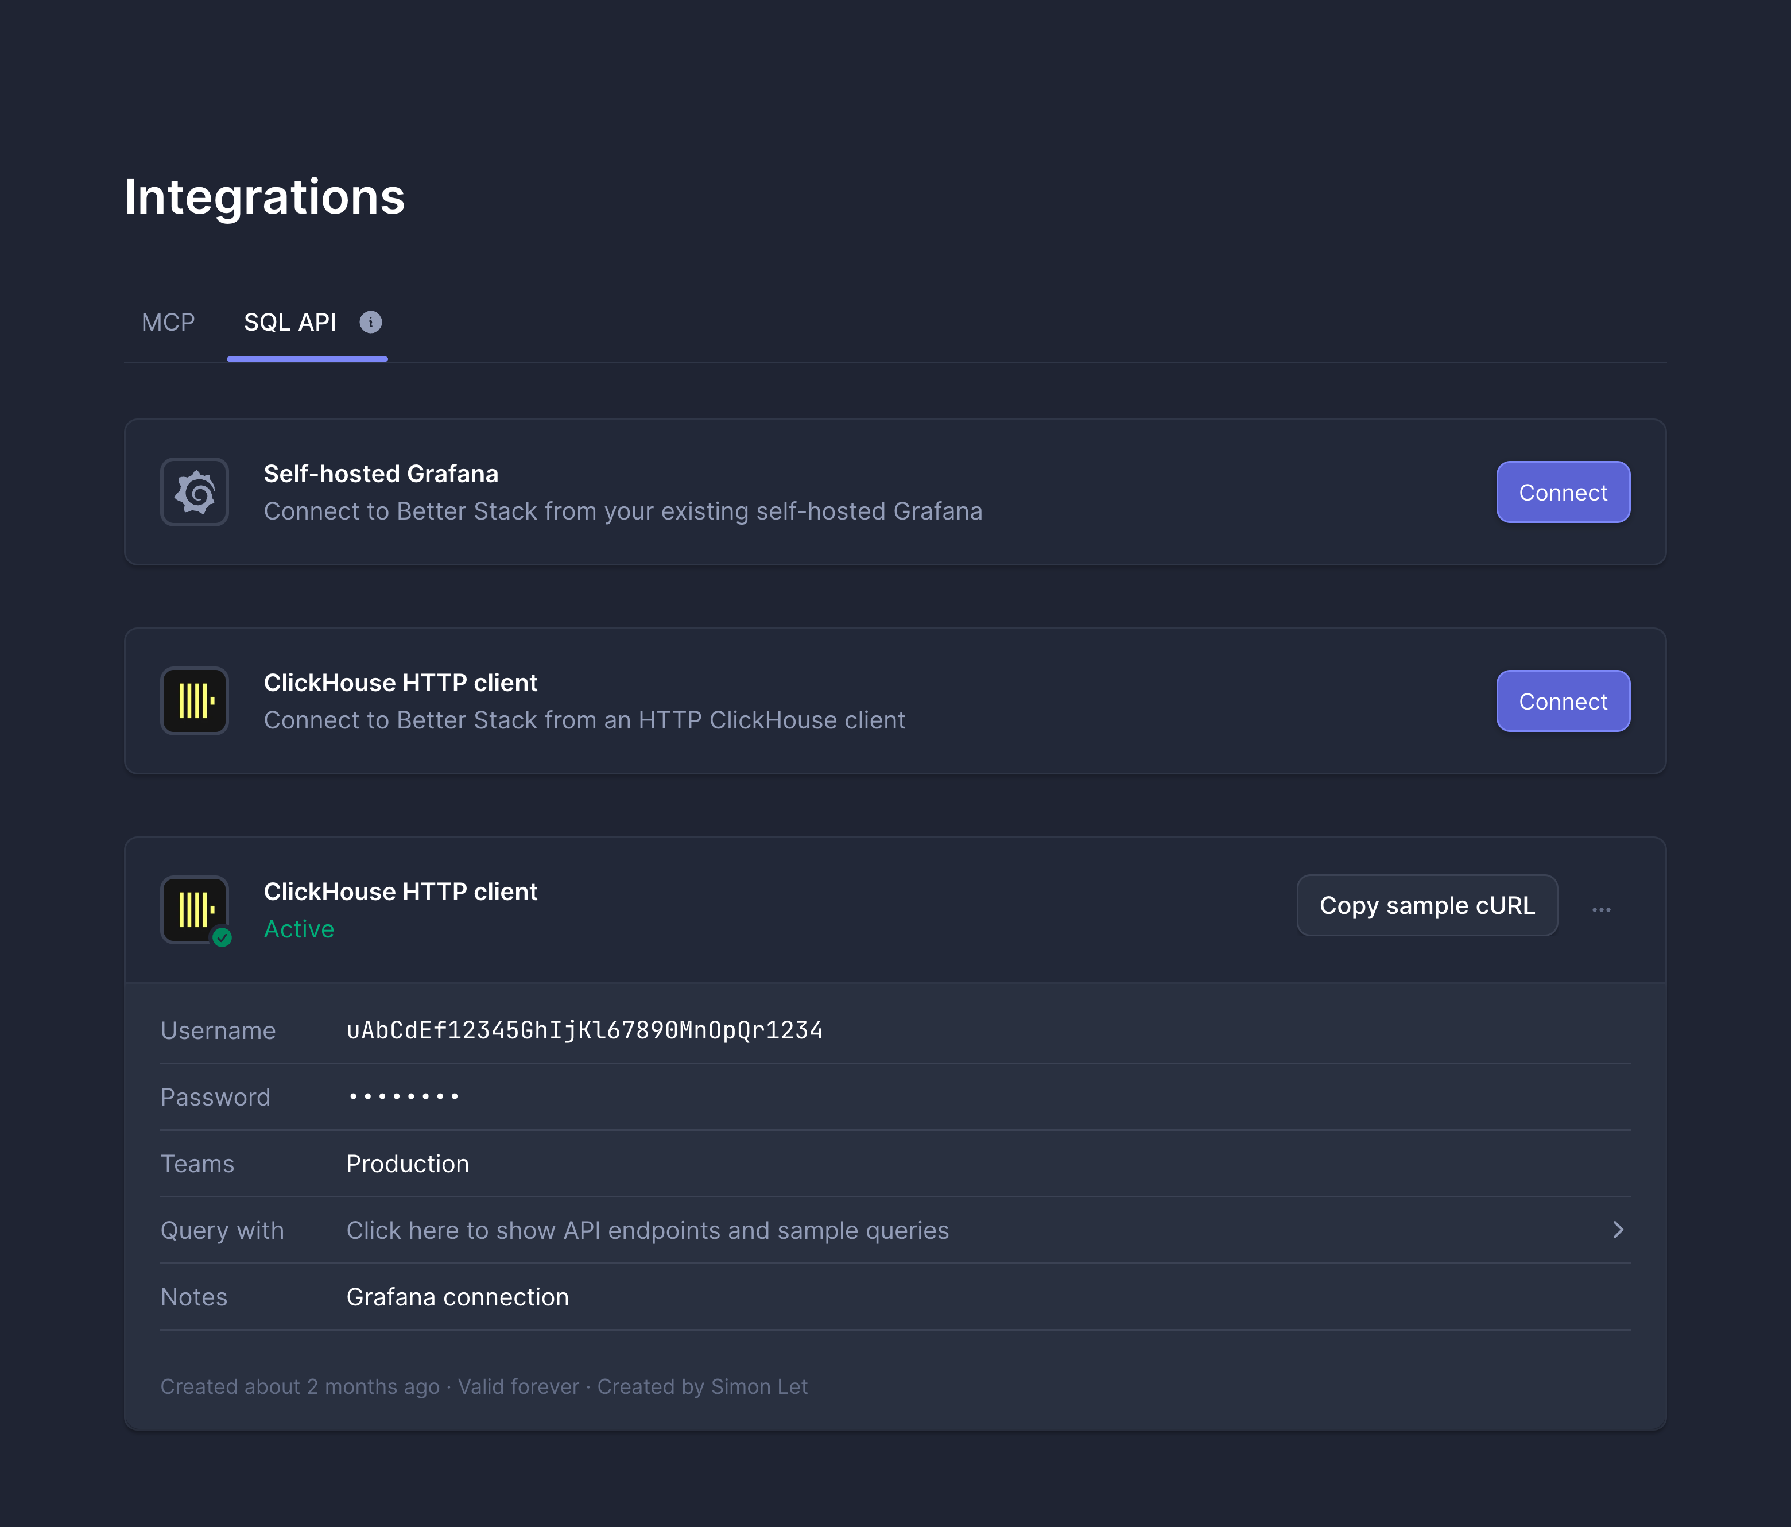Click Grafana card description about existing self-hosted Grafana
1791x1527 pixels.
(623, 511)
